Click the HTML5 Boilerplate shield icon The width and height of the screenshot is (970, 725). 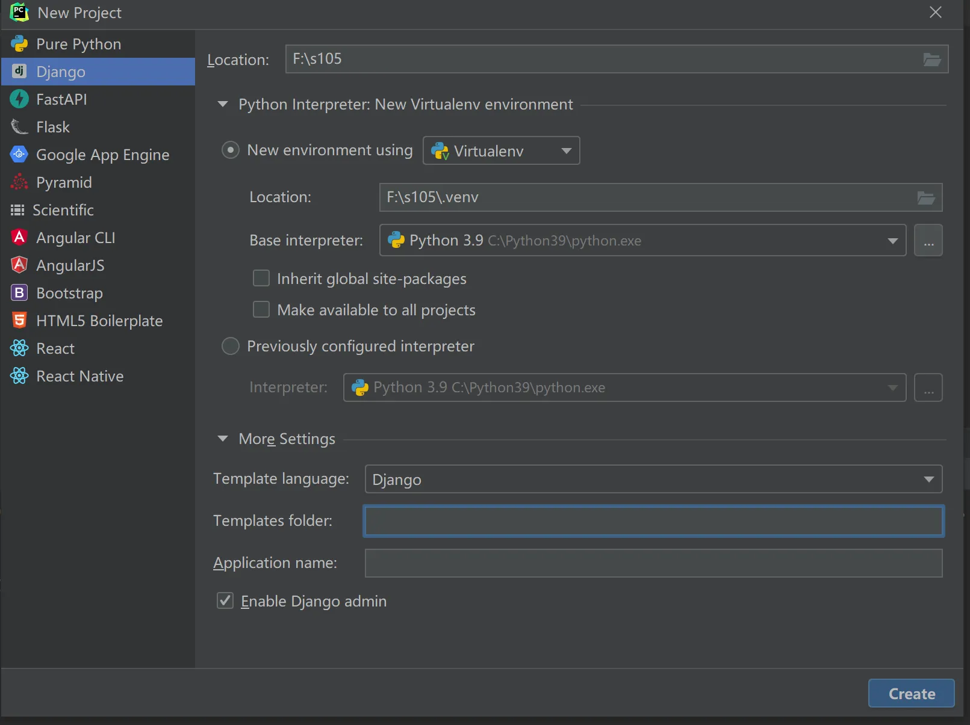click(x=19, y=321)
